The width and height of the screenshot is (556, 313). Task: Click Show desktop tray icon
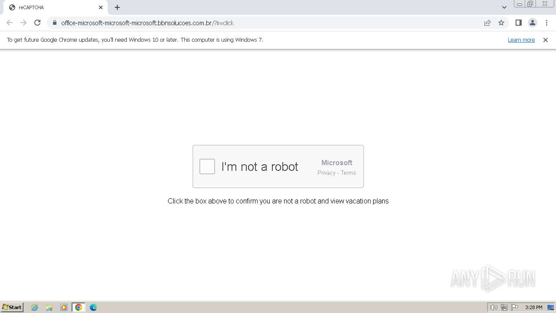point(551,307)
